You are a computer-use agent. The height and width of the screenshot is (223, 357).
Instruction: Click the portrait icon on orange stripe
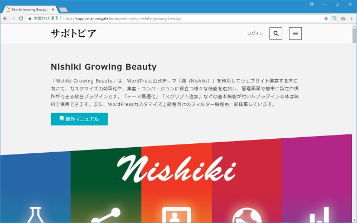pyautogui.click(x=176, y=215)
